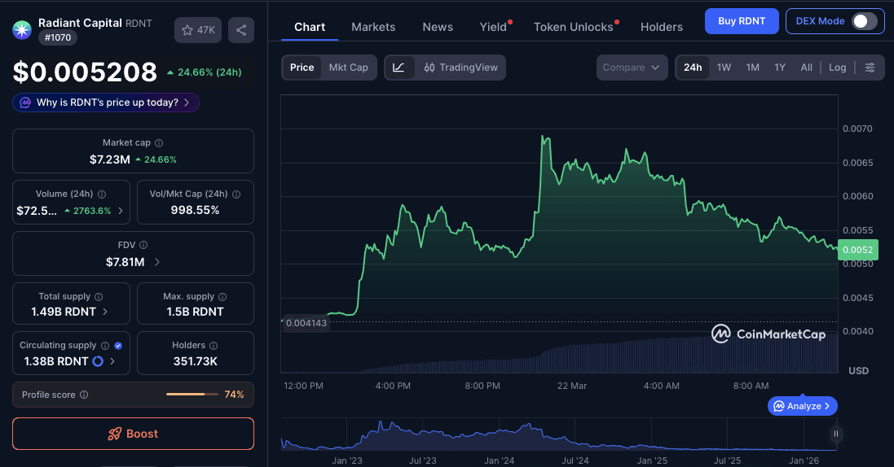Open the share icon button
Image resolution: width=894 pixels, height=467 pixels.
pyautogui.click(x=241, y=30)
